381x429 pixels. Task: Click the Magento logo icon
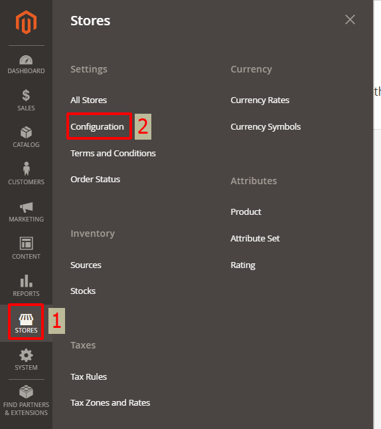coord(26,22)
